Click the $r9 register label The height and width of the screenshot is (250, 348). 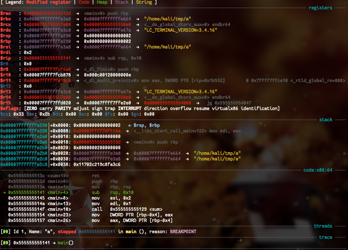(4, 69)
